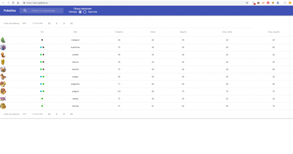The image size is (293, 154).
Task: Open the PokeDex home title
Action: 10,11
